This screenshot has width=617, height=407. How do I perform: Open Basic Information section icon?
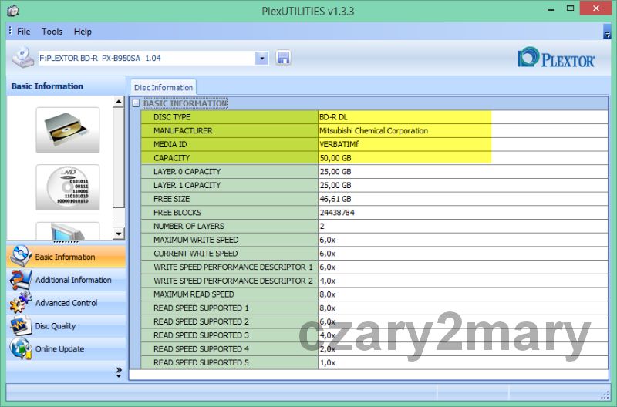coord(21,257)
